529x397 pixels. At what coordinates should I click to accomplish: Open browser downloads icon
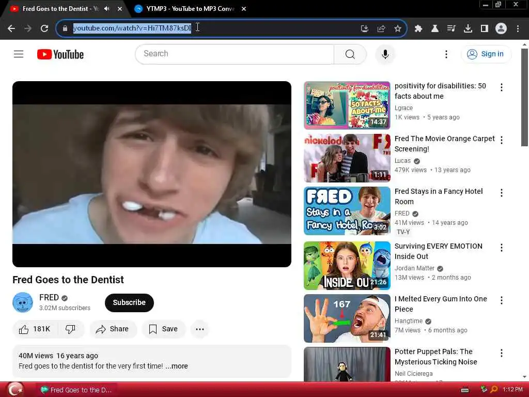[x=468, y=29]
